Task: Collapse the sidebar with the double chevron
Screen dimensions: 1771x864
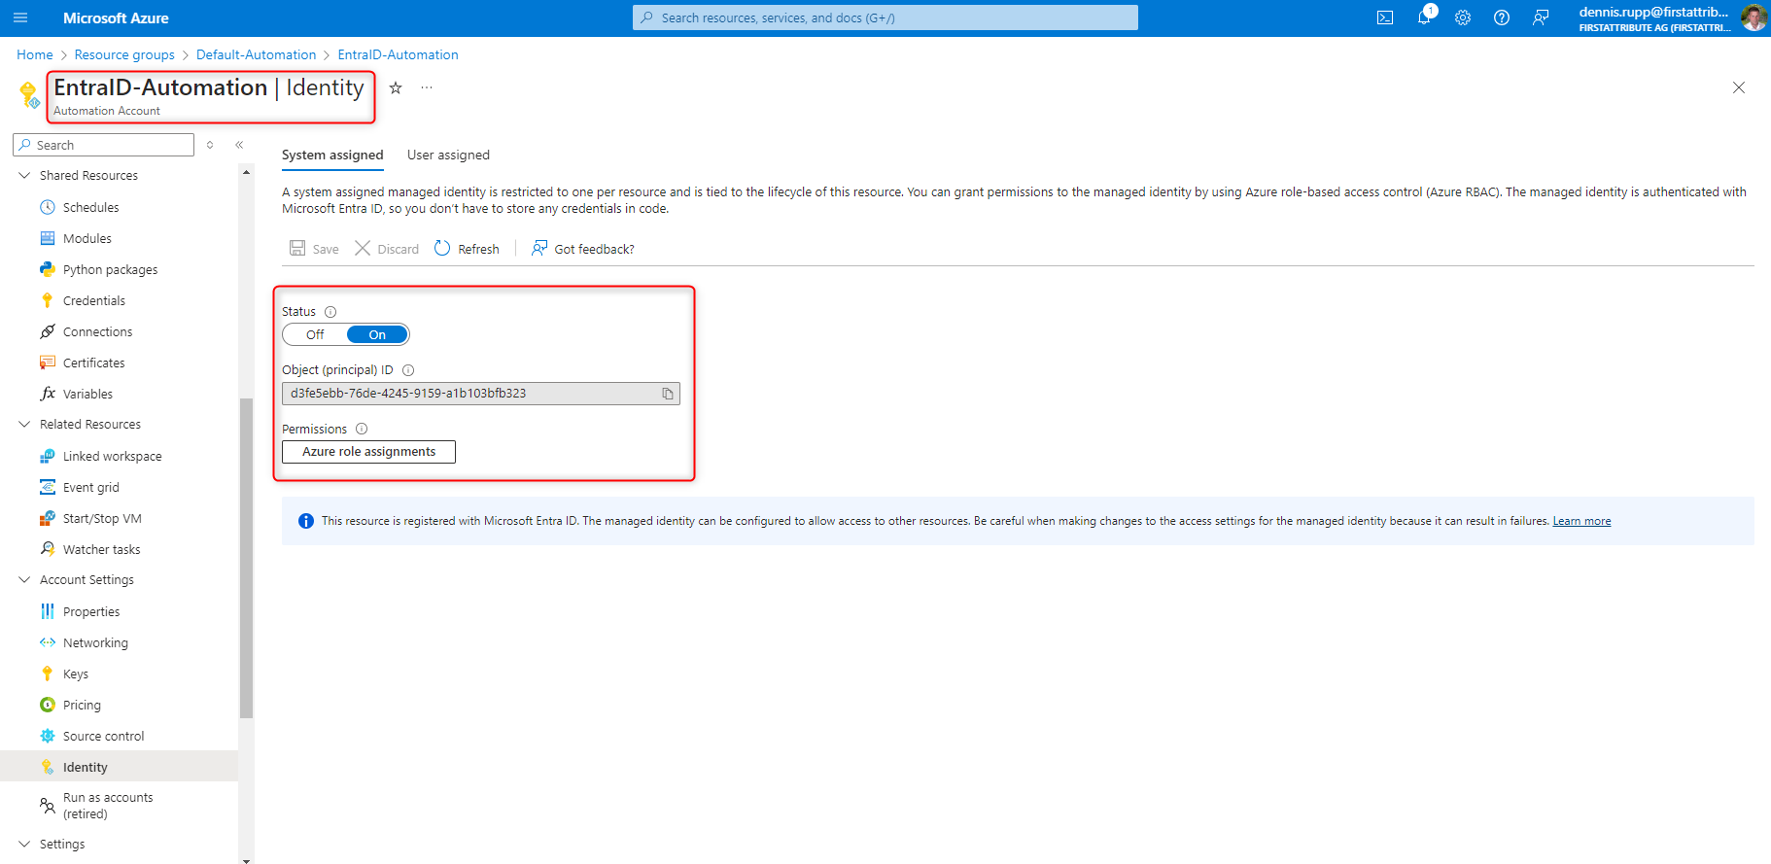Action: coord(239,145)
